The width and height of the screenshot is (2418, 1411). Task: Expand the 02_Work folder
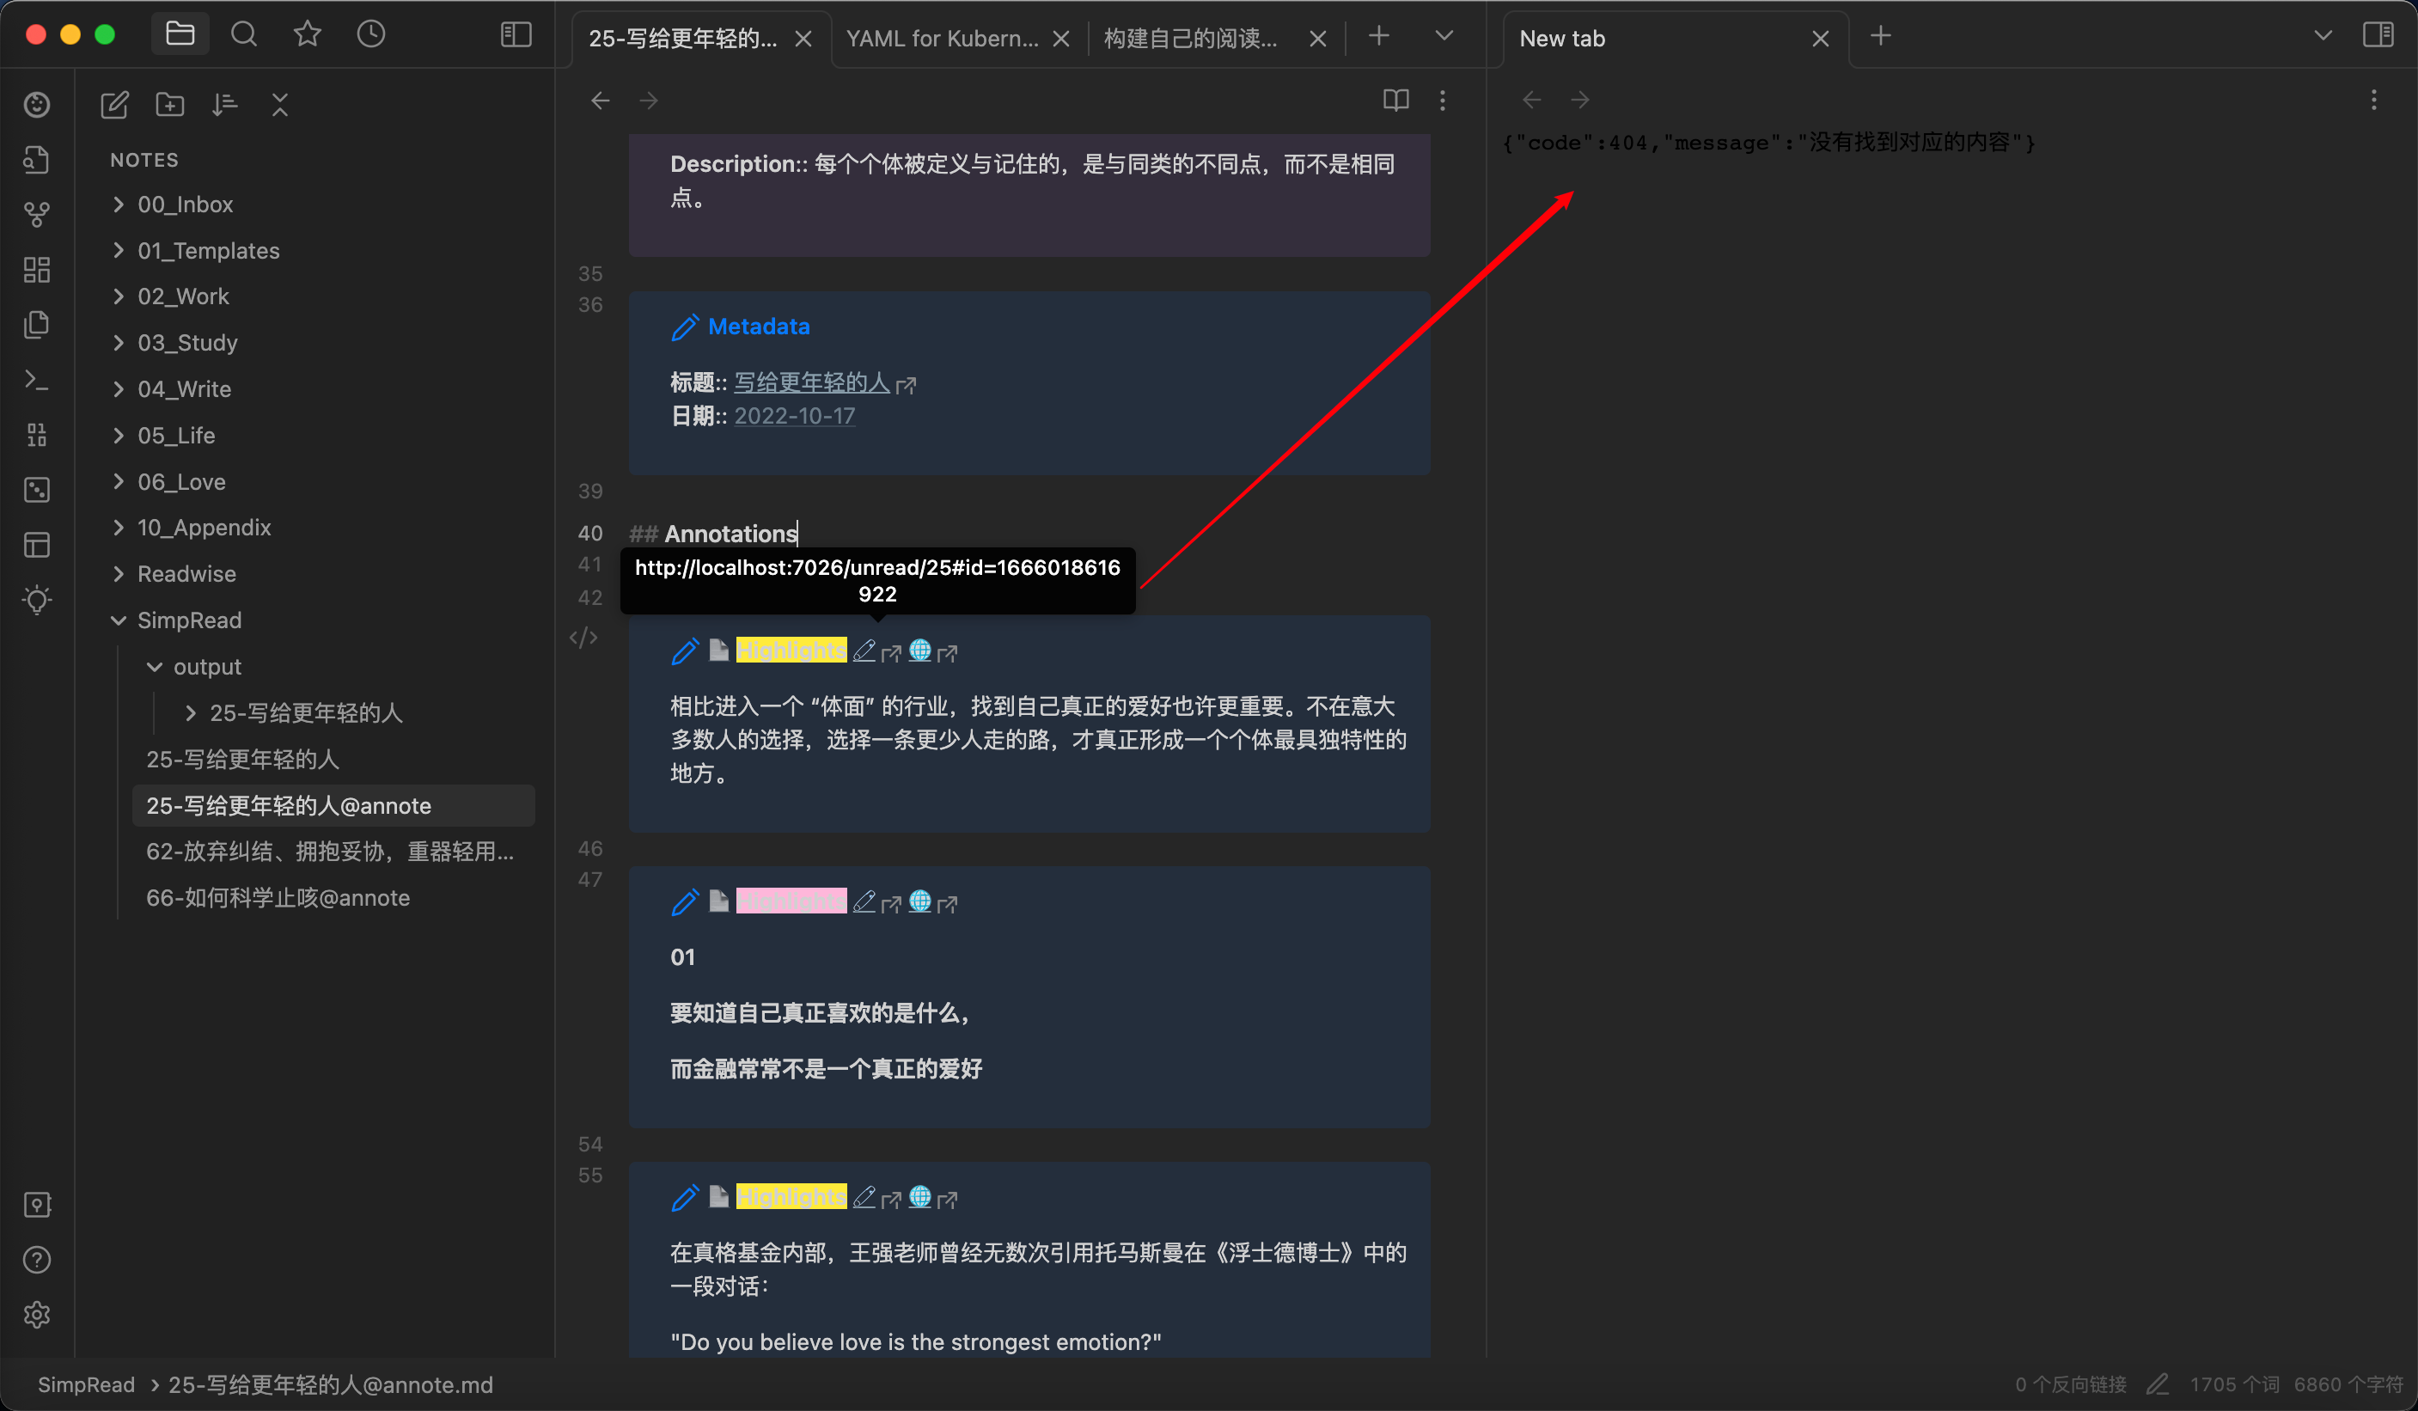[x=183, y=296]
